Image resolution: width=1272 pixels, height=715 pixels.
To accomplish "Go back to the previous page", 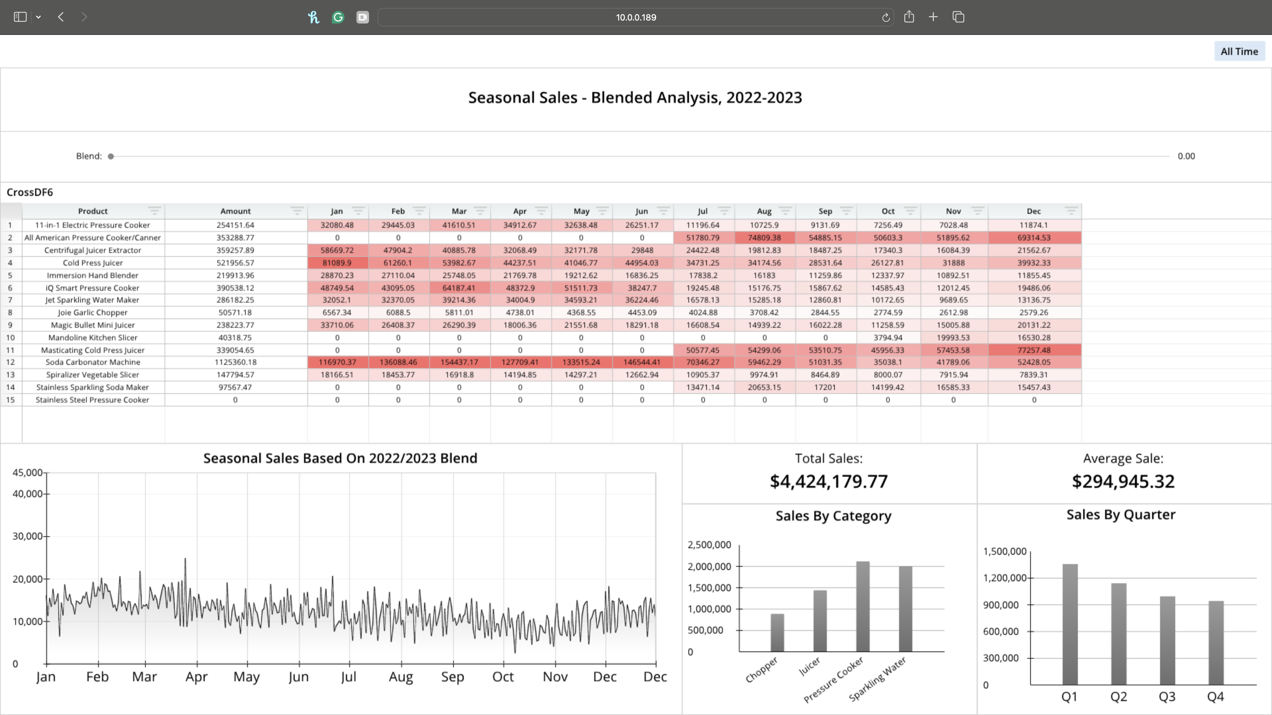I will (x=61, y=17).
